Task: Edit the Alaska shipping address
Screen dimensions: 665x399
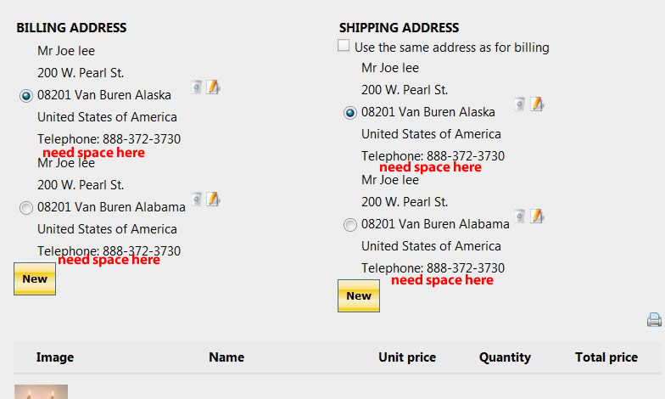Action: (x=537, y=104)
